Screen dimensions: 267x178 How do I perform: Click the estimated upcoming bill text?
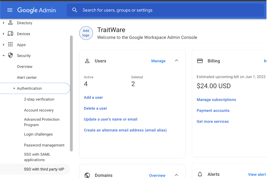[x=231, y=77]
